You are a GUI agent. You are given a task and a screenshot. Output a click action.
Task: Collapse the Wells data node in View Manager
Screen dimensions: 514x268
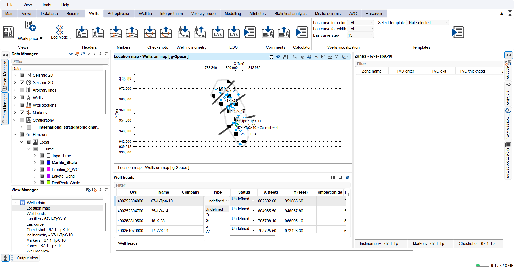(15, 203)
